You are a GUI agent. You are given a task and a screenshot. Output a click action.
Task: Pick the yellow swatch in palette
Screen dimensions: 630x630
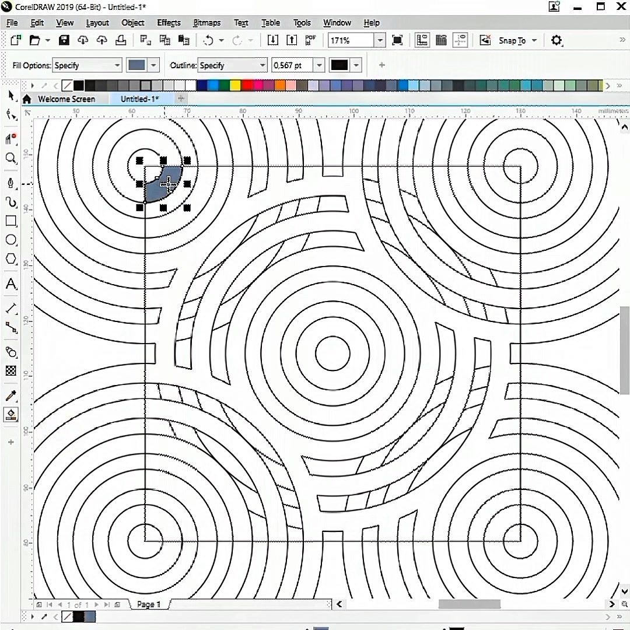(x=236, y=85)
